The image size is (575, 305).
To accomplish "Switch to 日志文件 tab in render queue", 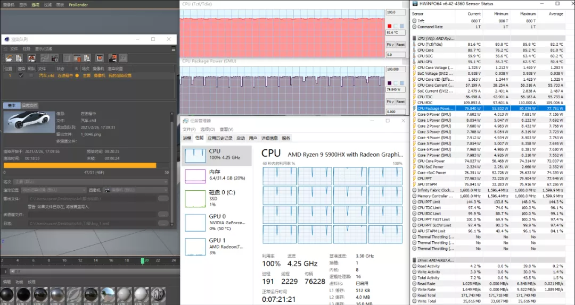I will (x=30, y=105).
